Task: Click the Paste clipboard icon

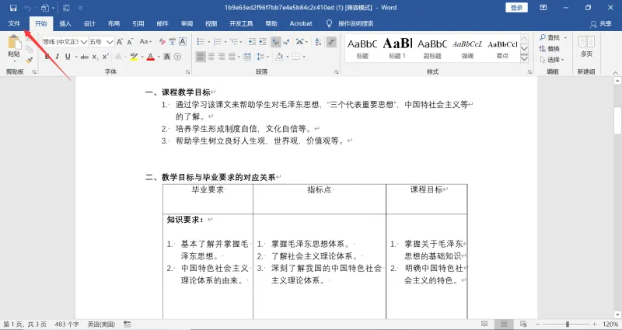Action: pos(14,43)
